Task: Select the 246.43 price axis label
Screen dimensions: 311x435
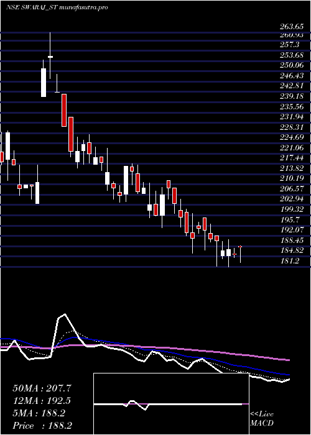Action: click(x=290, y=75)
